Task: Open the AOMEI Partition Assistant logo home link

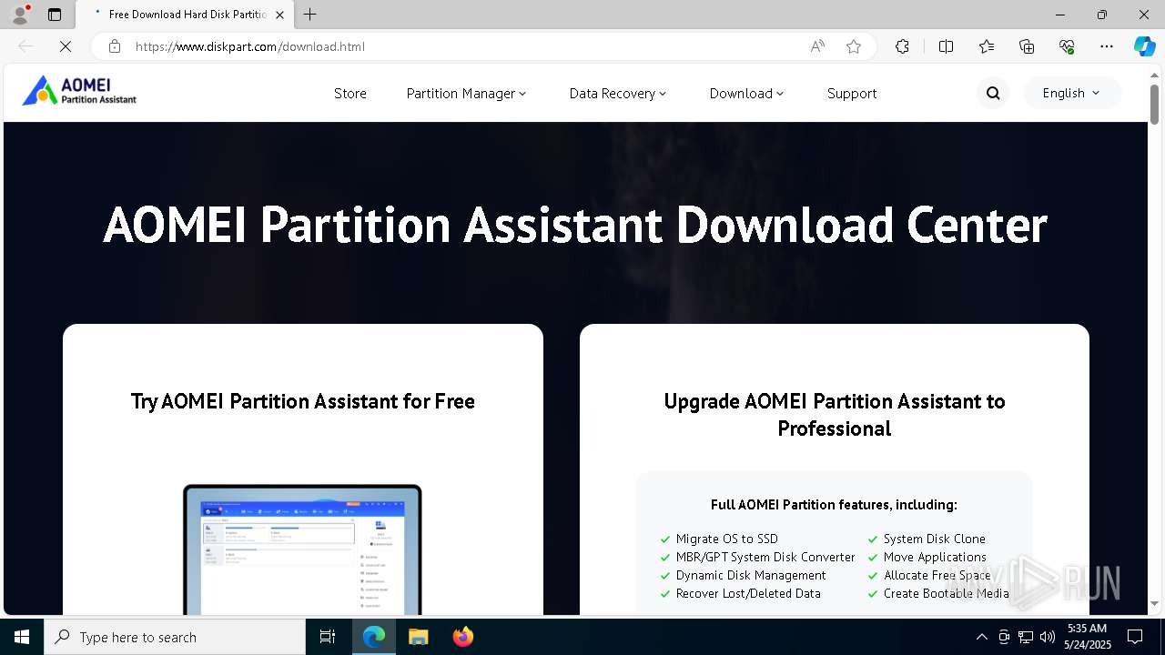Action: 79,91
